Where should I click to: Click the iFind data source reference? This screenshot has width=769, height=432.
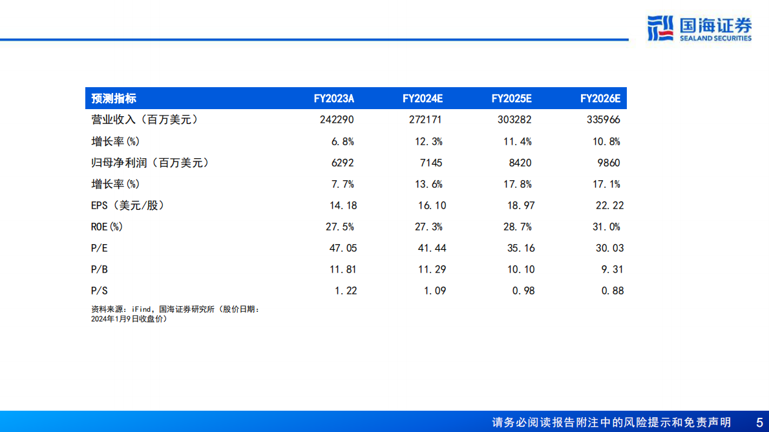point(141,309)
